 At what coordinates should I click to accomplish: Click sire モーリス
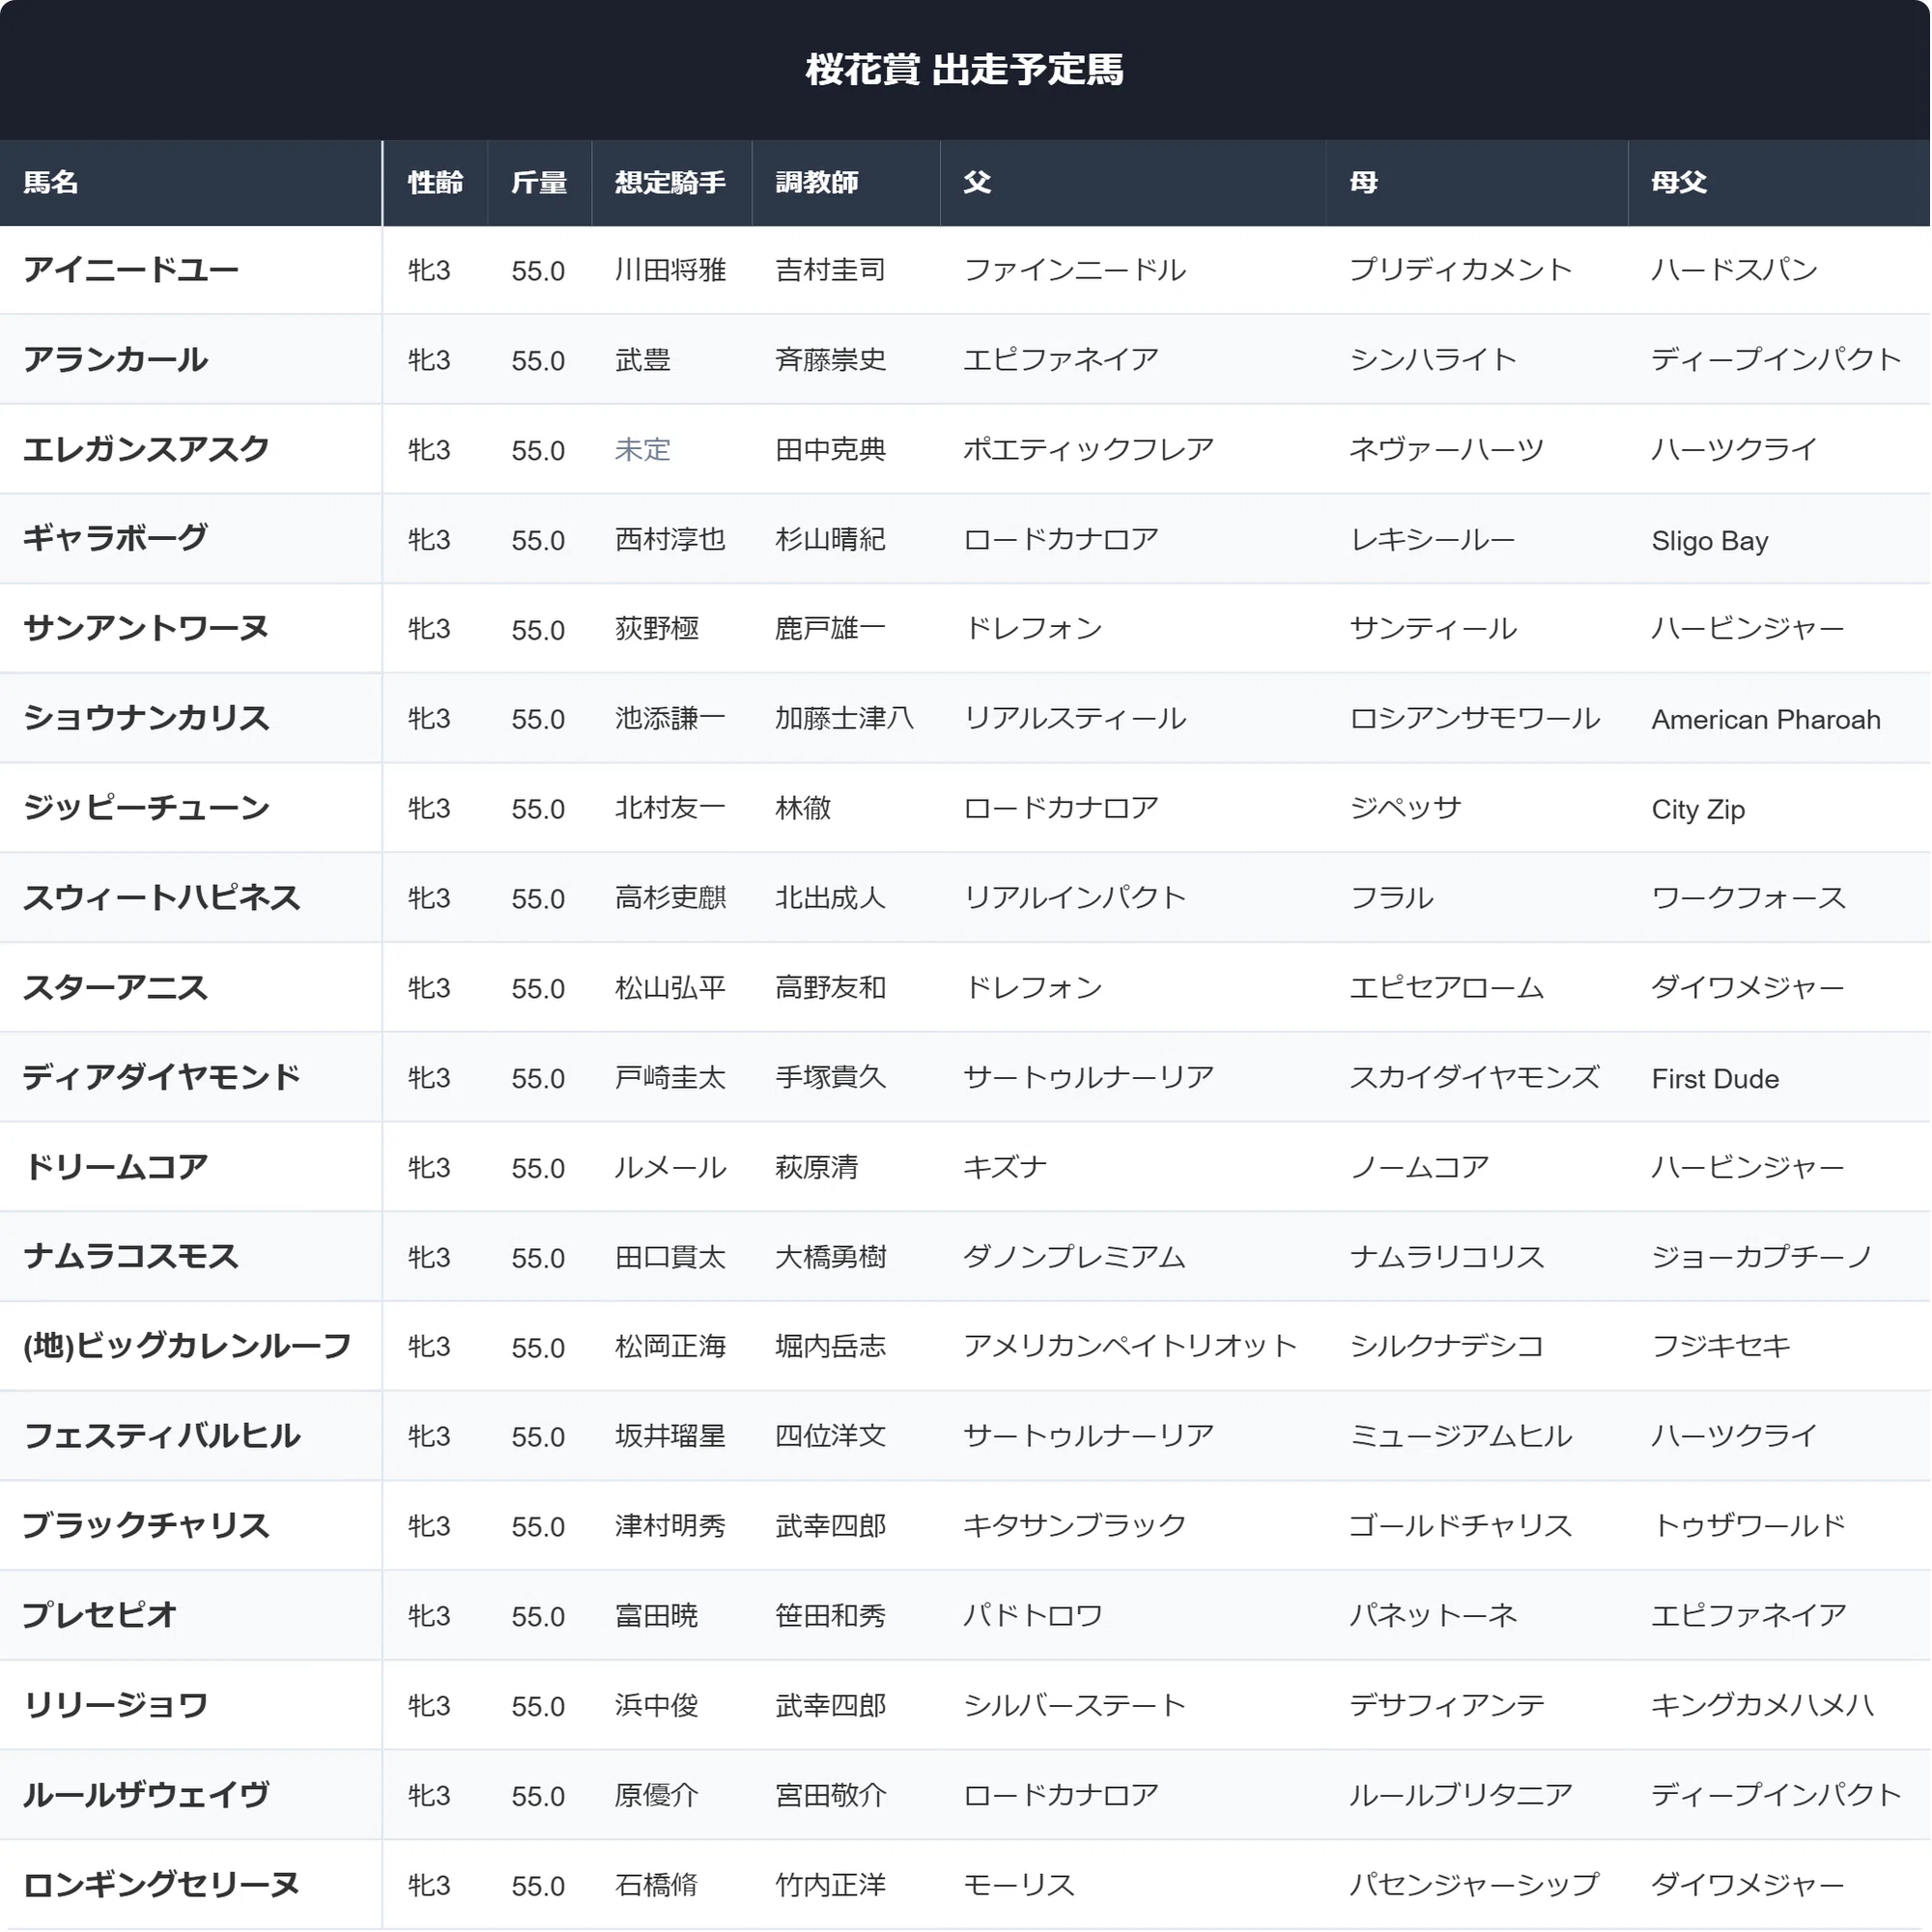coord(1019,1885)
